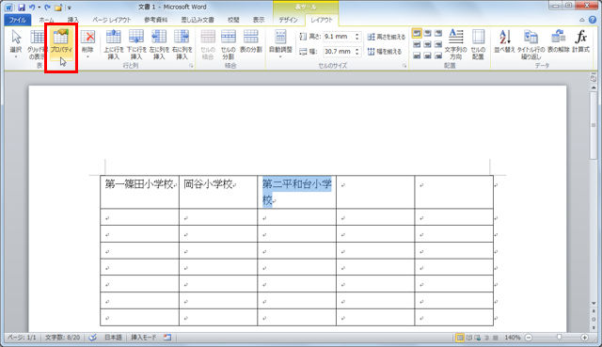The image size is (602, 347).
Task: Switch to the Page Layout (ページレイアウト) tab
Action: click(x=112, y=20)
